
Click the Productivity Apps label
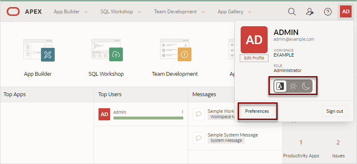coord(301,156)
